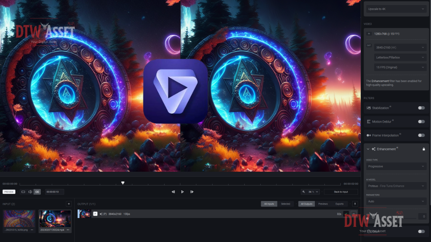Select the All Inputs filter tab
431x242 pixels.
pyautogui.click(x=269, y=204)
